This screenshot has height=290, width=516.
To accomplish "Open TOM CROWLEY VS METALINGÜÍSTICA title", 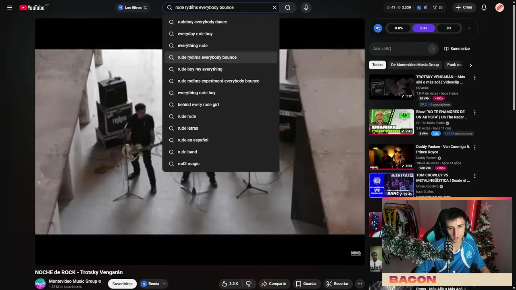I will coord(443,178).
